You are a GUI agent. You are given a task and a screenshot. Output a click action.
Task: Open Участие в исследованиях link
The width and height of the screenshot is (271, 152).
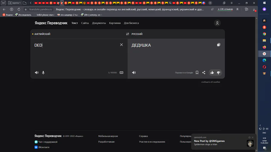152,142
